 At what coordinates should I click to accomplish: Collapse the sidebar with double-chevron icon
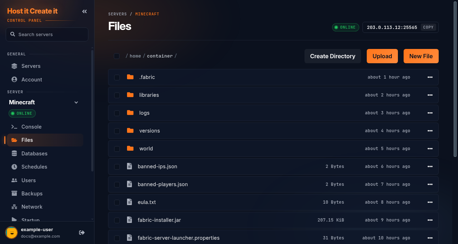(84, 11)
